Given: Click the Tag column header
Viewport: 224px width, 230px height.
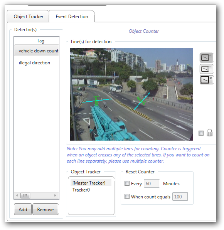Looking at the screenshot, I should click(36, 41).
